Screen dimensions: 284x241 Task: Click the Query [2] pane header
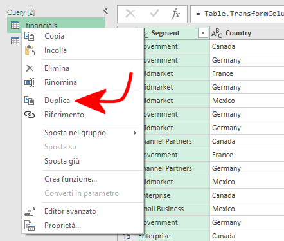click(21, 12)
